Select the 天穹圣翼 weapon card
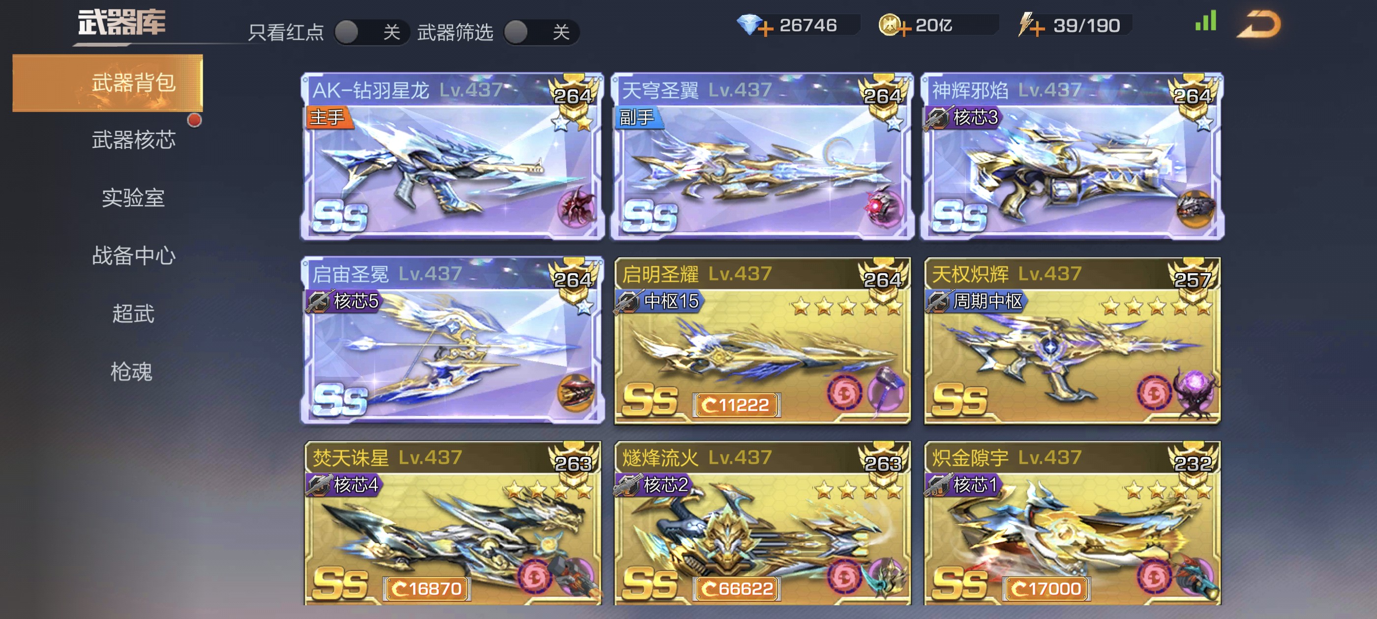Image resolution: width=1377 pixels, height=619 pixels. coord(762,156)
